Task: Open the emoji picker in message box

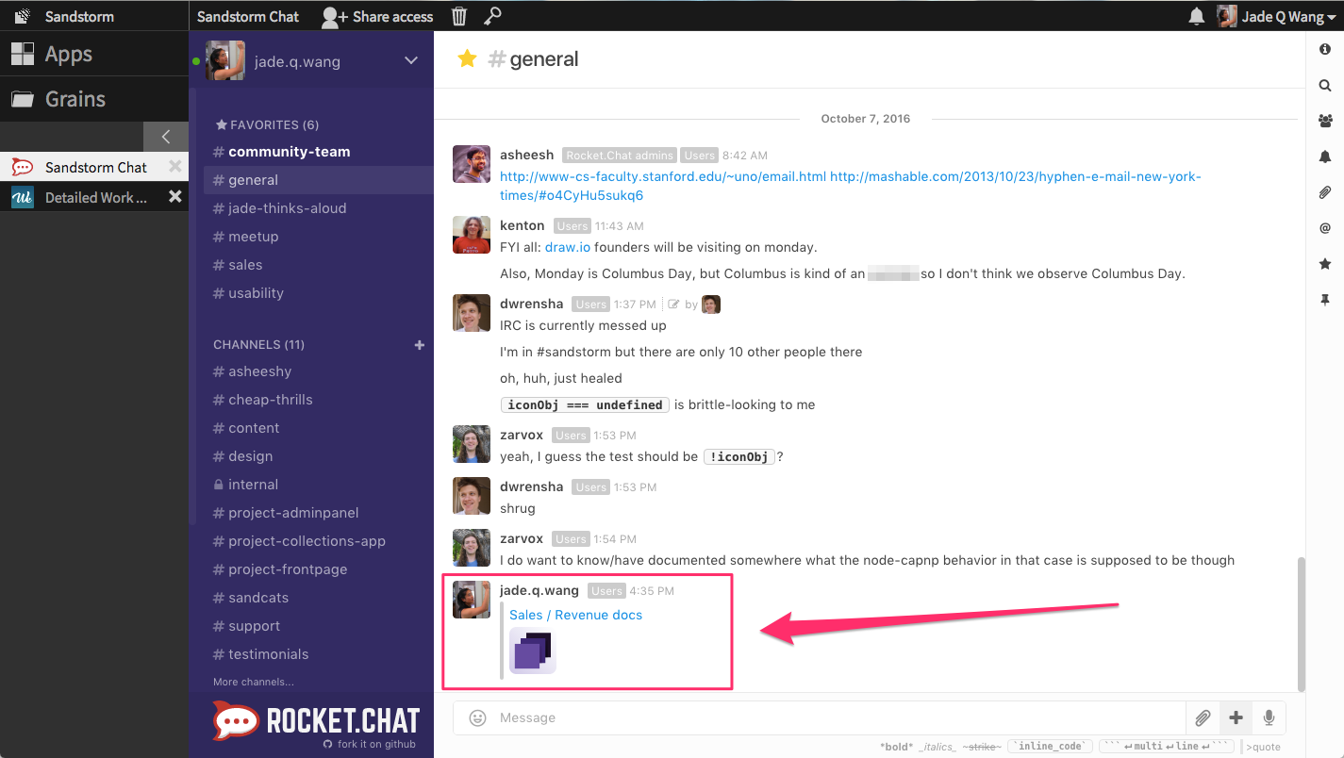Action: click(x=478, y=718)
